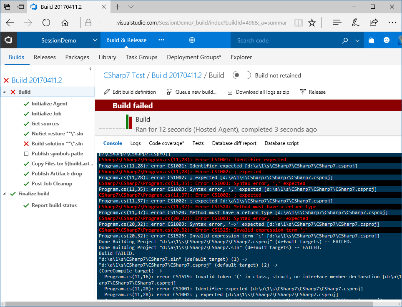Open browser more actions menu

pyautogui.click(x=392, y=22)
